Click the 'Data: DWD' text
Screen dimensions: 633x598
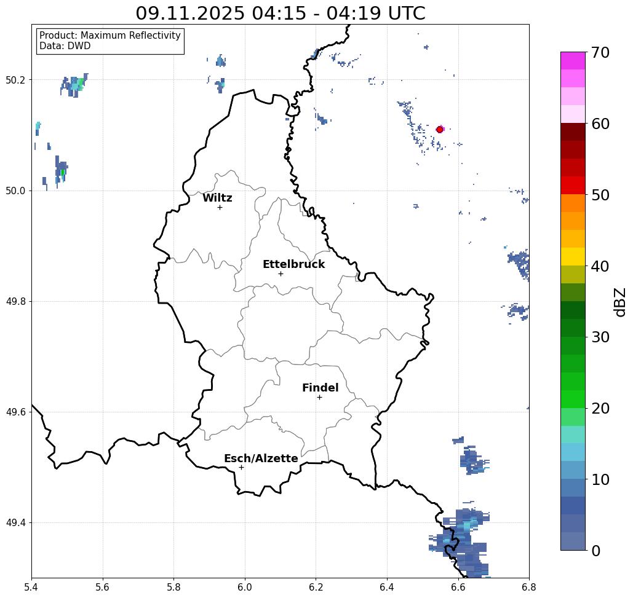pyautogui.click(x=65, y=46)
